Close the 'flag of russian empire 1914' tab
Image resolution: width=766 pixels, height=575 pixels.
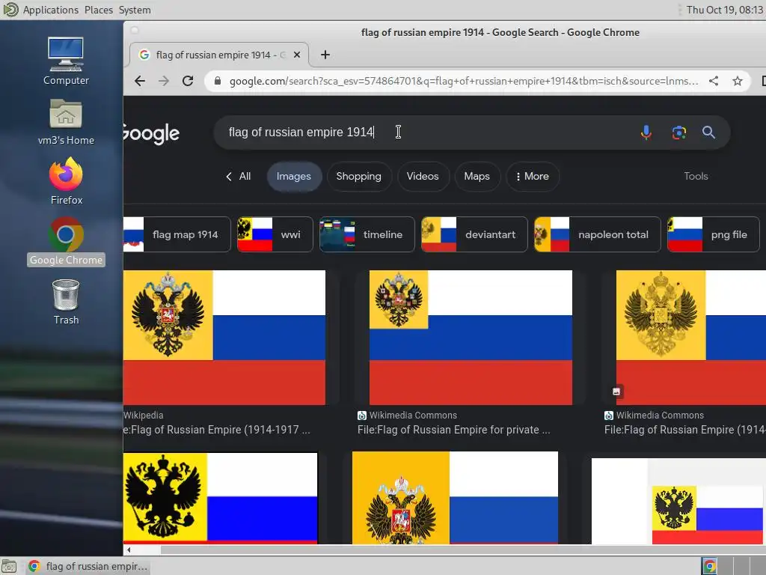coord(296,55)
